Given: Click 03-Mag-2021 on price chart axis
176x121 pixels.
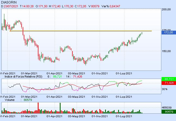Looking at the screenshot, I should point(77,74).
